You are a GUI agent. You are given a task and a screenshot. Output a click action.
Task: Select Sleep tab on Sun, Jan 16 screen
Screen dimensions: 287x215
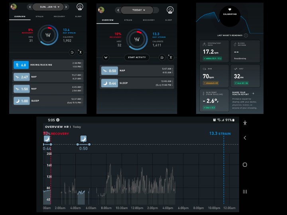click(x=78, y=16)
